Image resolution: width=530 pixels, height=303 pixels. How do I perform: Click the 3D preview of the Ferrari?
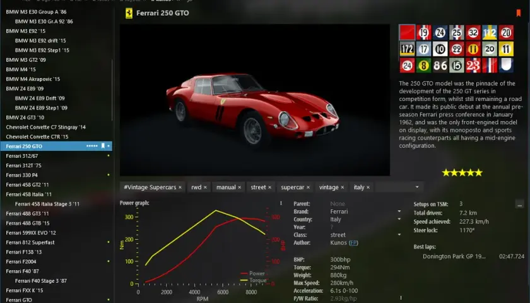click(x=254, y=100)
